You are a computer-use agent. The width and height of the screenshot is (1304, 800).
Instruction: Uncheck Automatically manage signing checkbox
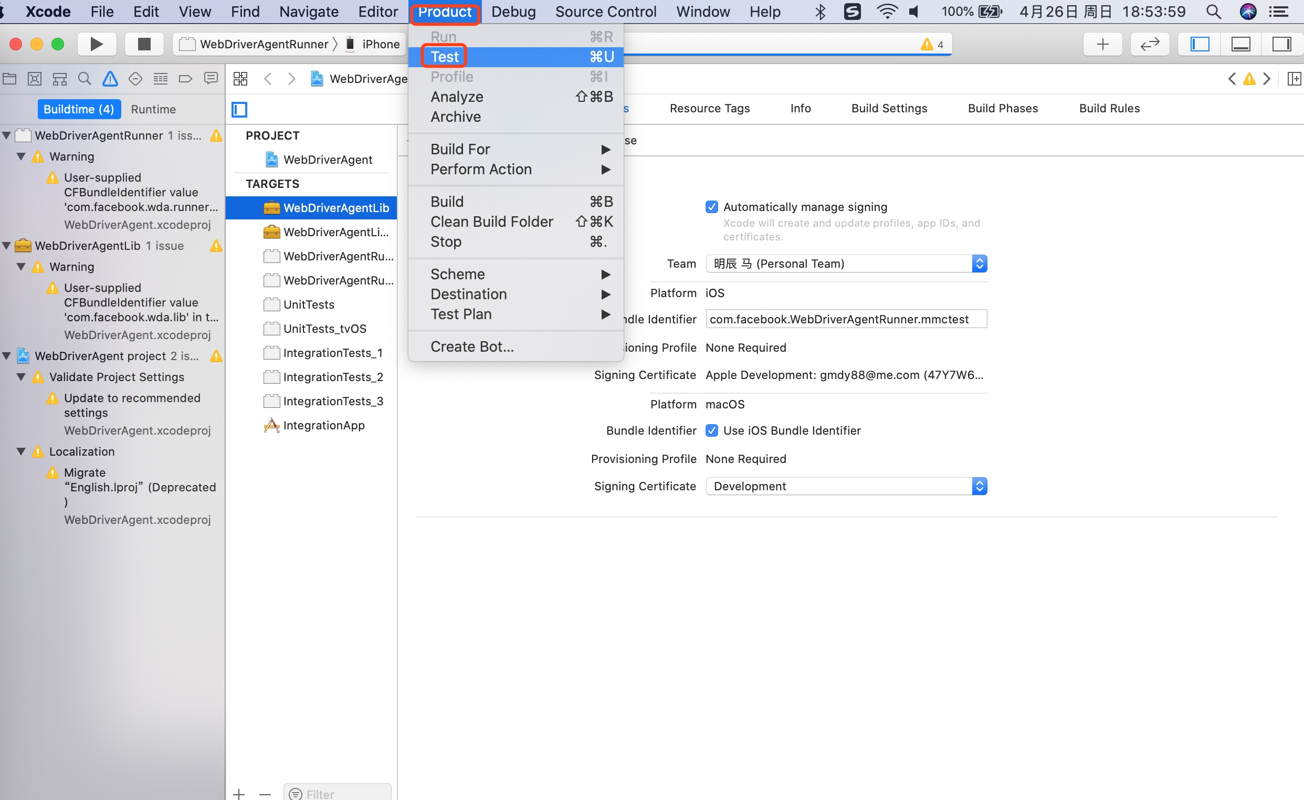click(x=712, y=207)
